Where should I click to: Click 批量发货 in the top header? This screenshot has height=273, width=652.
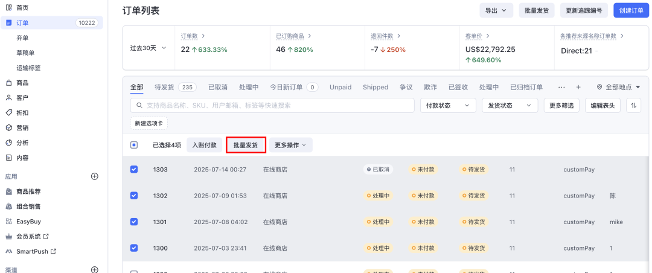point(537,10)
